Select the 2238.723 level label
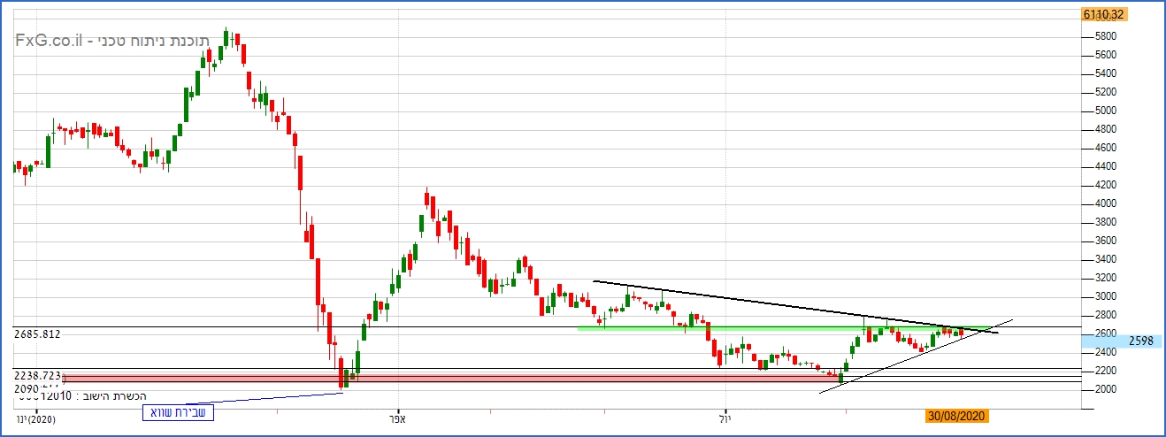 tap(37, 376)
